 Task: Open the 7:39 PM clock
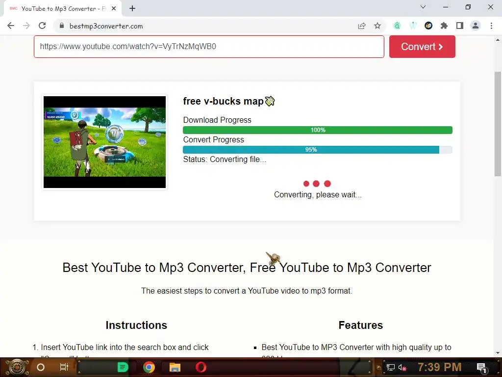pos(440,367)
